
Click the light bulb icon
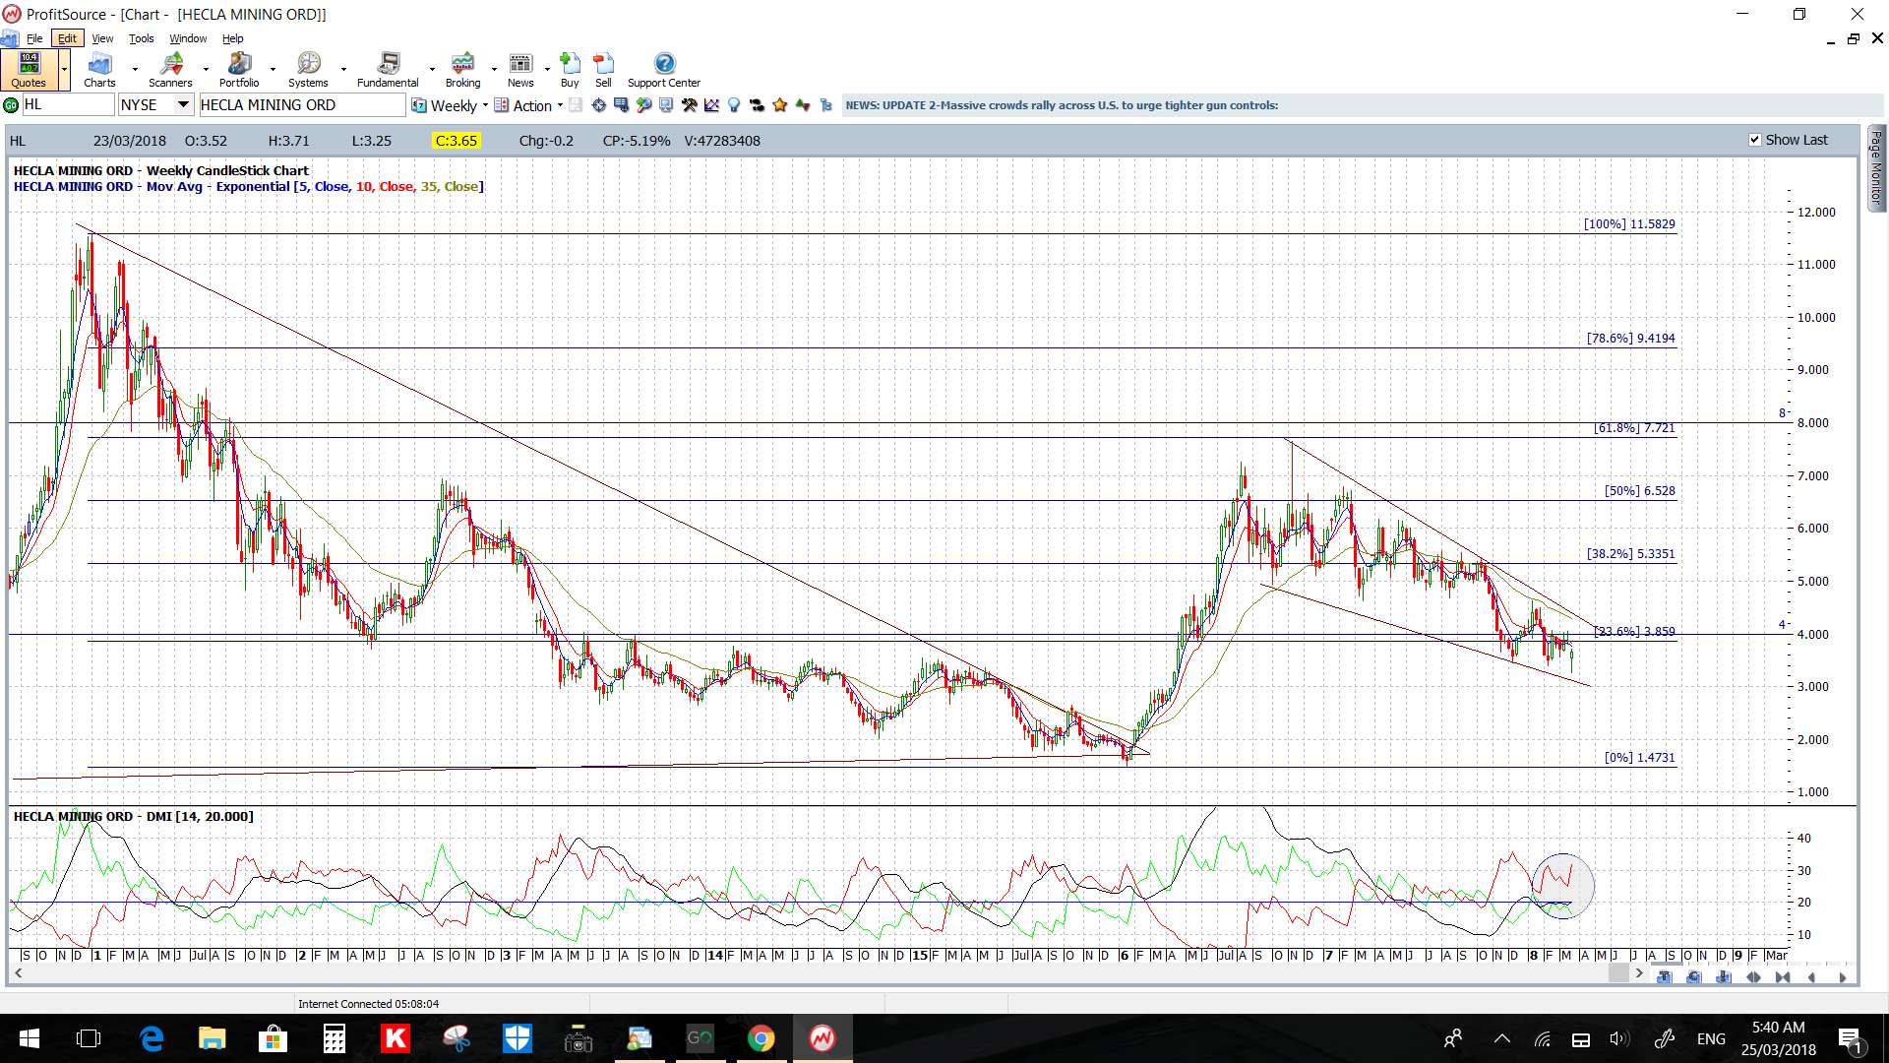(x=734, y=105)
